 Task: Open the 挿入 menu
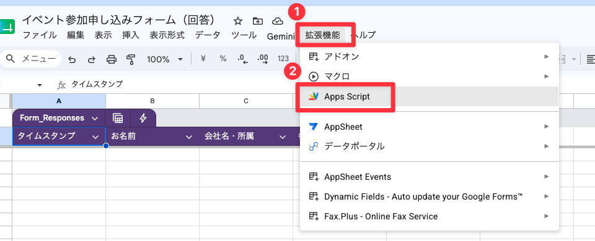(x=131, y=36)
